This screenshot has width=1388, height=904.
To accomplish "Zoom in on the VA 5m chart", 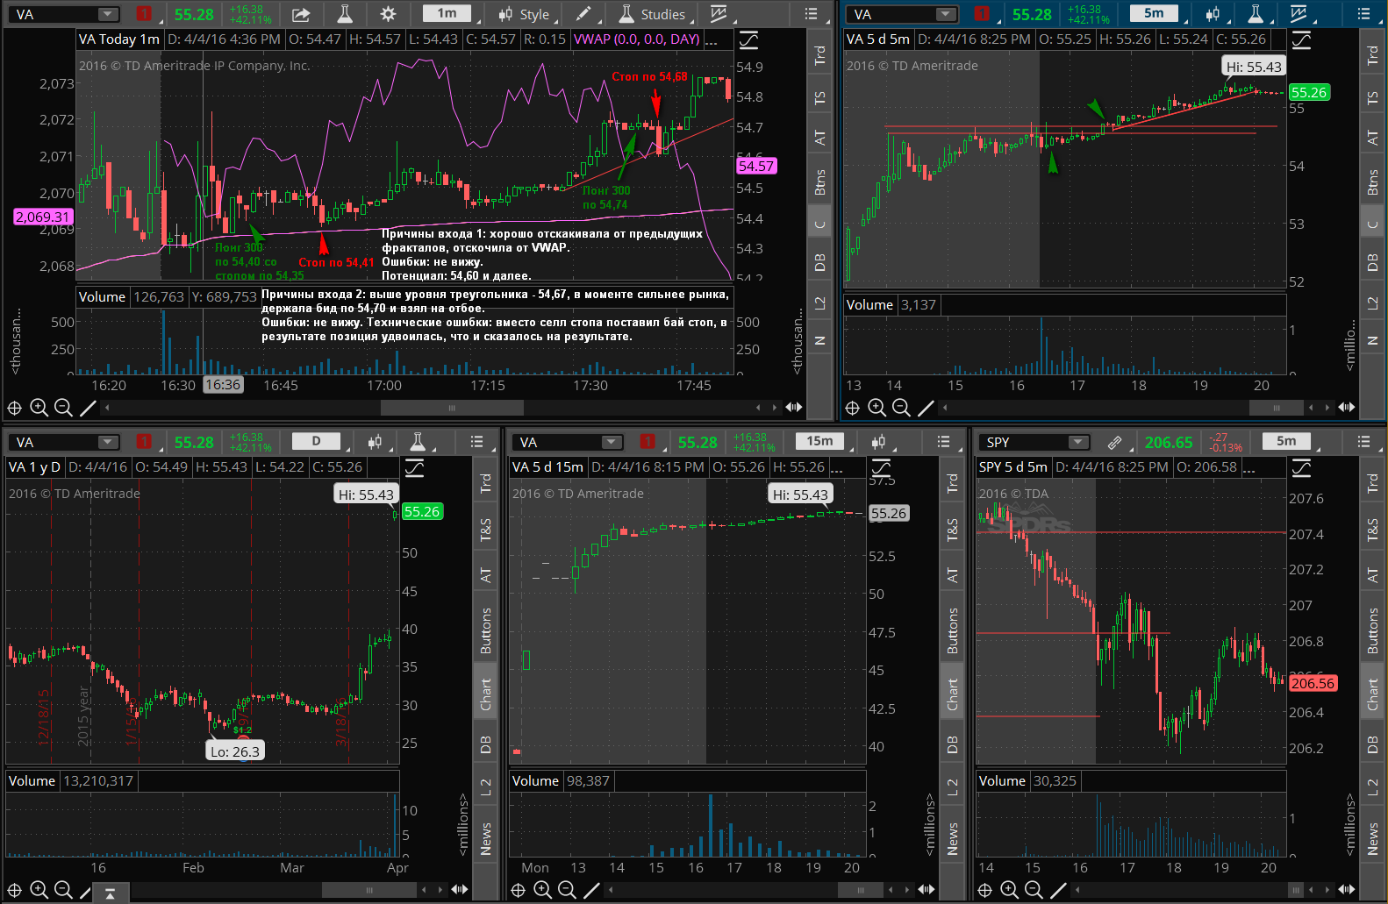I will (876, 408).
